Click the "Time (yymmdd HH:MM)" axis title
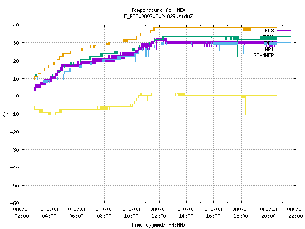 (x=158, y=225)
